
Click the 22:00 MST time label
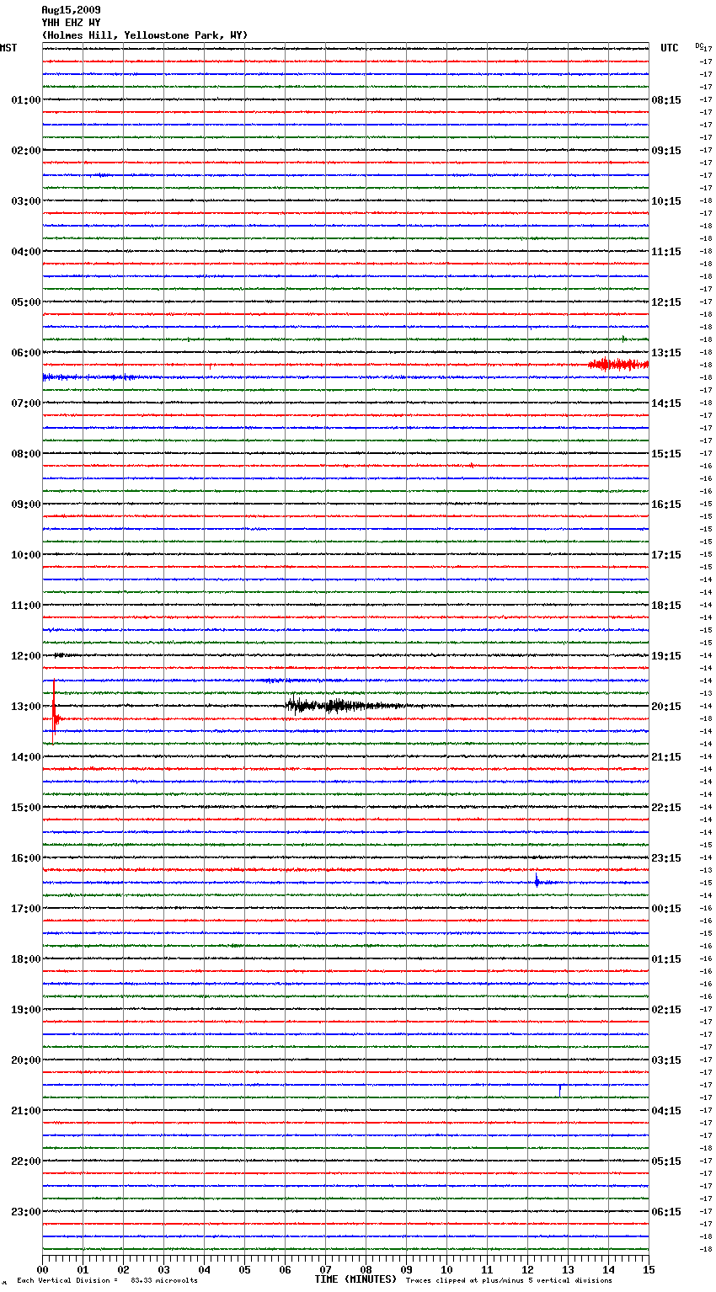point(26,1161)
